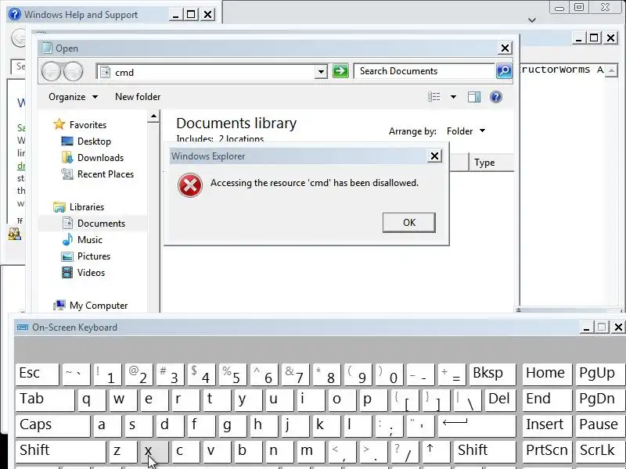Toggle the preview pane icon
626x469 pixels.
point(474,97)
